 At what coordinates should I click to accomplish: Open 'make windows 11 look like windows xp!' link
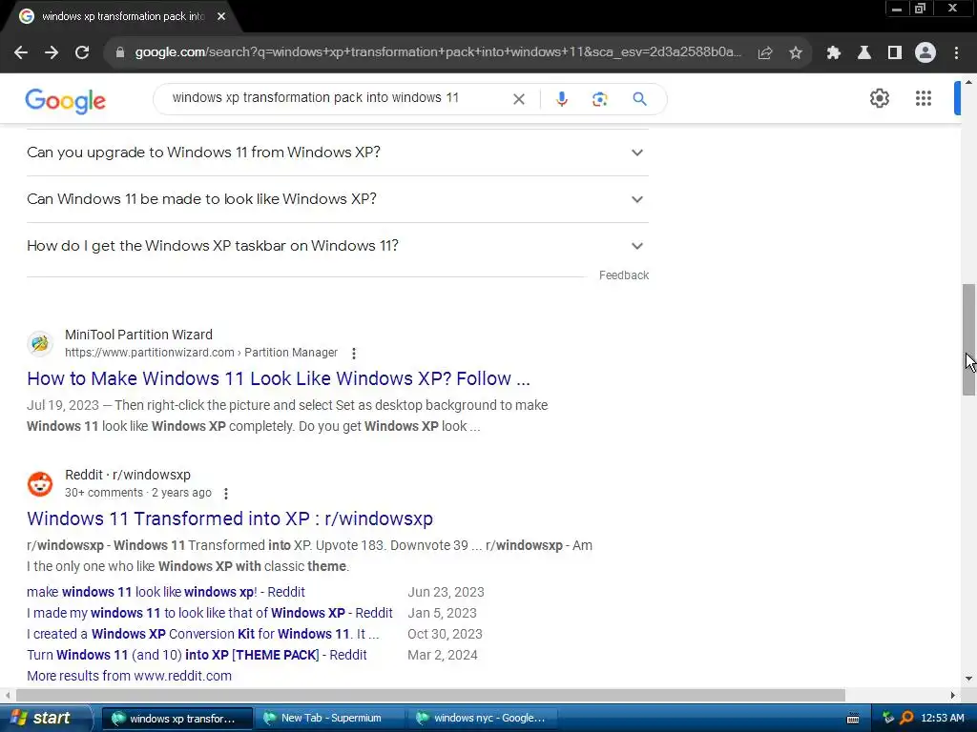pyautogui.click(x=166, y=592)
